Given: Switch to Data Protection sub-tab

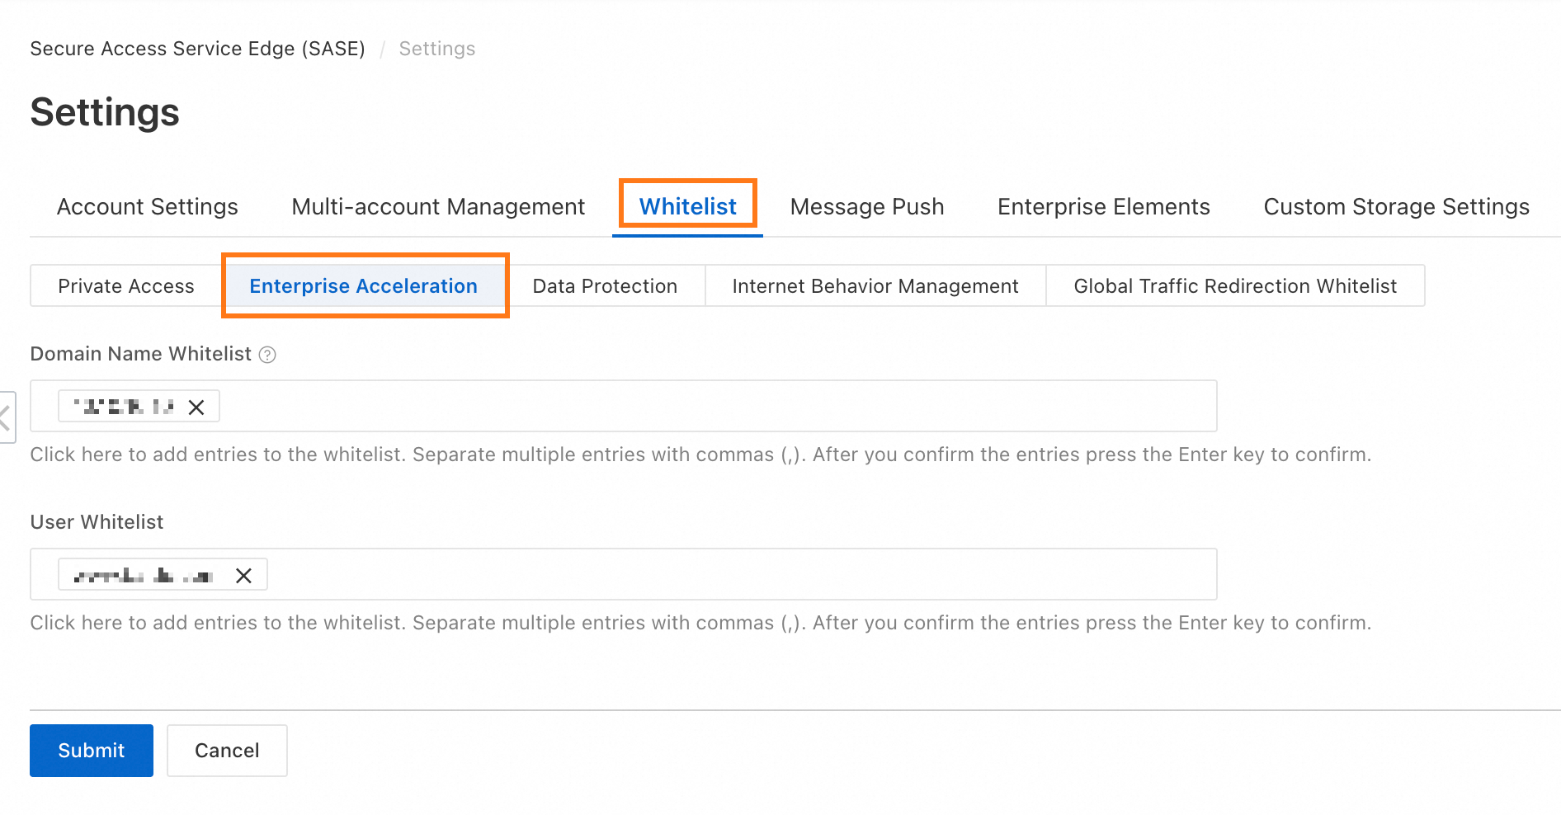Looking at the screenshot, I should click(605, 286).
